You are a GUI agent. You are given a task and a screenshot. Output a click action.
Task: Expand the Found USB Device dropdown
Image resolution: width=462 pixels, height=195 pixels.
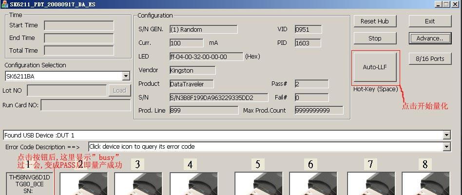(x=447, y=135)
